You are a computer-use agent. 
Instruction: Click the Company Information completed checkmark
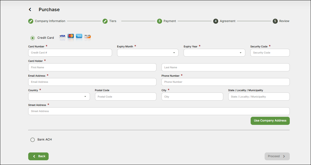[x=30, y=21]
